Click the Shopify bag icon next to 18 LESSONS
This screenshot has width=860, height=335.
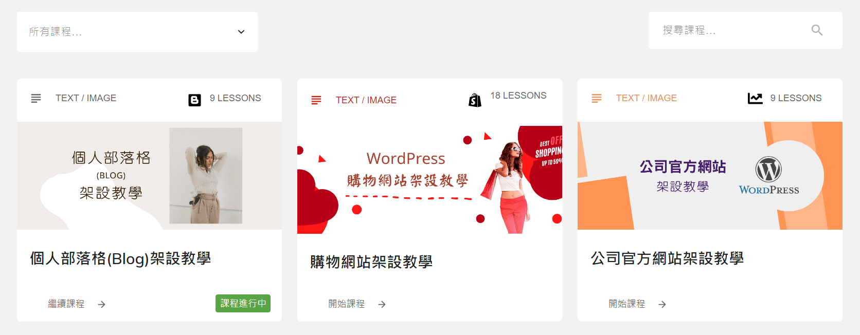tap(475, 100)
